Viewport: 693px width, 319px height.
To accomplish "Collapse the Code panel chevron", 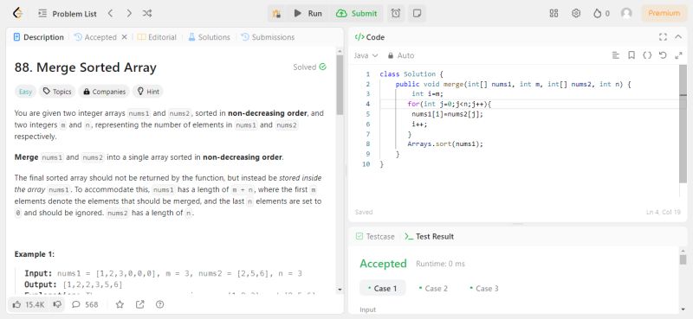I will [x=678, y=37].
